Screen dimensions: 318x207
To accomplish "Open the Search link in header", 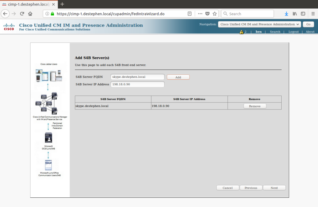I will tap(275, 32).
